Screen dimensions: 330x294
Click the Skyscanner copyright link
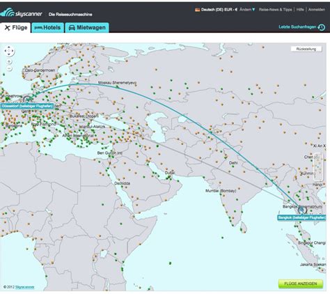(25, 287)
